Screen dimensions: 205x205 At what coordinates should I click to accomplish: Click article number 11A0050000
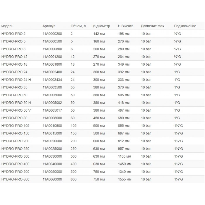tap(52, 172)
